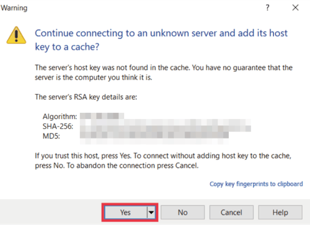Viewport: 310px width, 225px height.
Task: Click the MD5 label
Action: pyautogui.click(x=51, y=136)
